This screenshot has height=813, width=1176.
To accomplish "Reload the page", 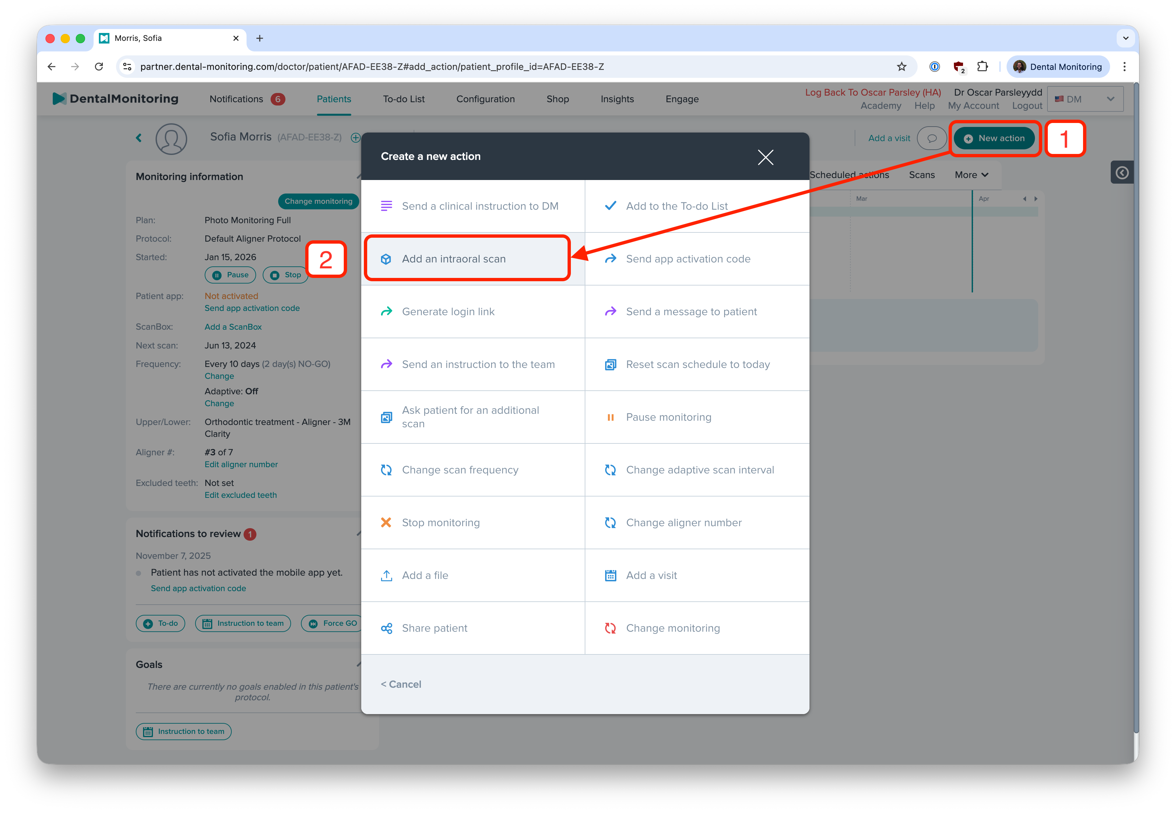I will click(99, 67).
